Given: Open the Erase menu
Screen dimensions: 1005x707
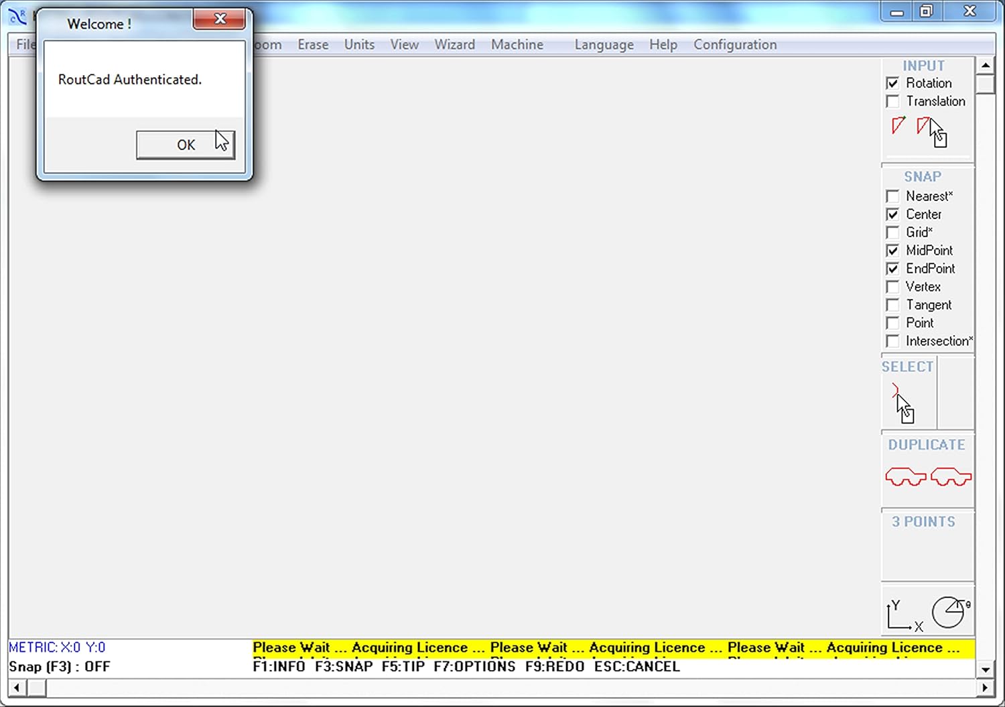Looking at the screenshot, I should 313,44.
